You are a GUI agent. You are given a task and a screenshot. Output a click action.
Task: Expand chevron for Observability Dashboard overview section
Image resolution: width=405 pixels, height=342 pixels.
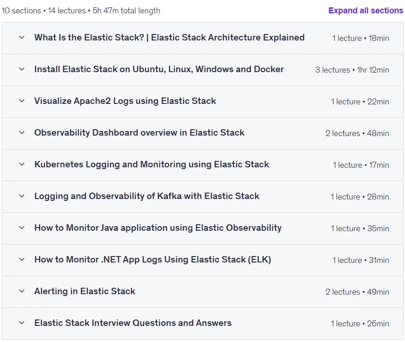tap(22, 132)
